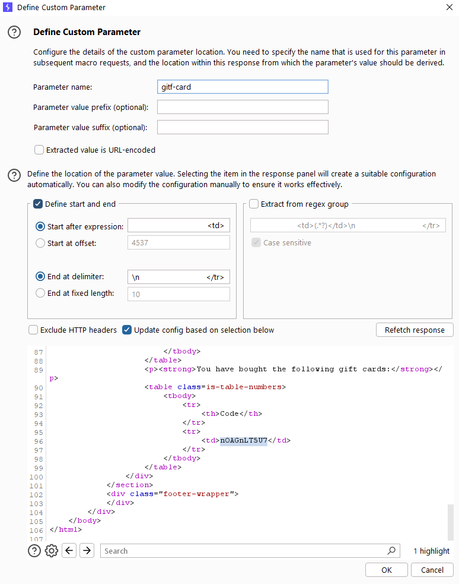
Task: Click the text 'You have bought the following gift cards:'
Action: 293,369
